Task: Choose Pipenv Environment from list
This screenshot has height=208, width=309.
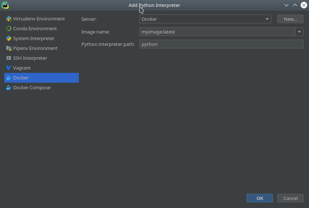Action: [x=42, y=48]
